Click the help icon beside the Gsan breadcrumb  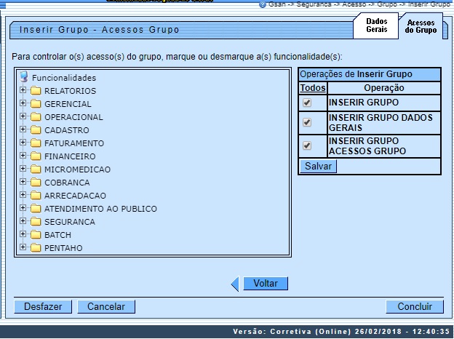(263, 4)
